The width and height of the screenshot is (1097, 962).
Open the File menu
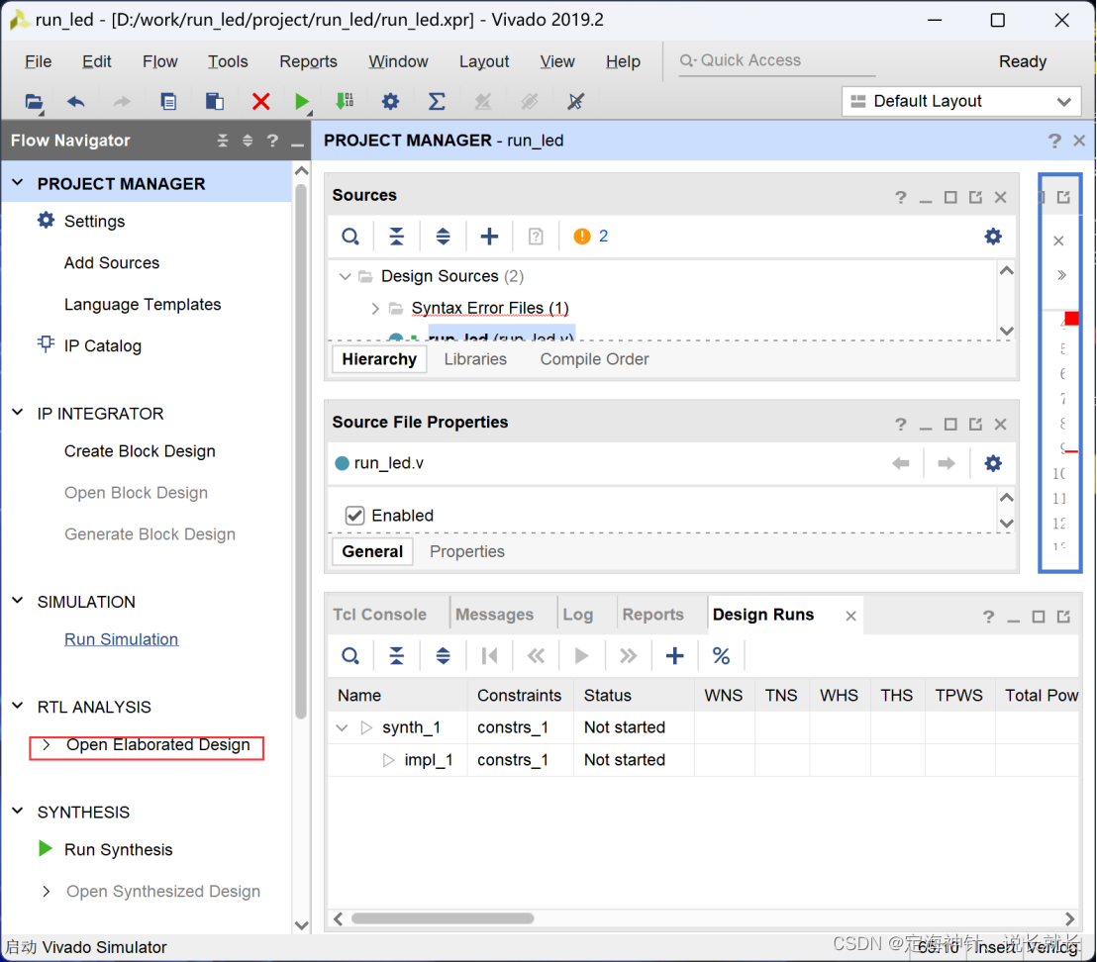[x=38, y=61]
